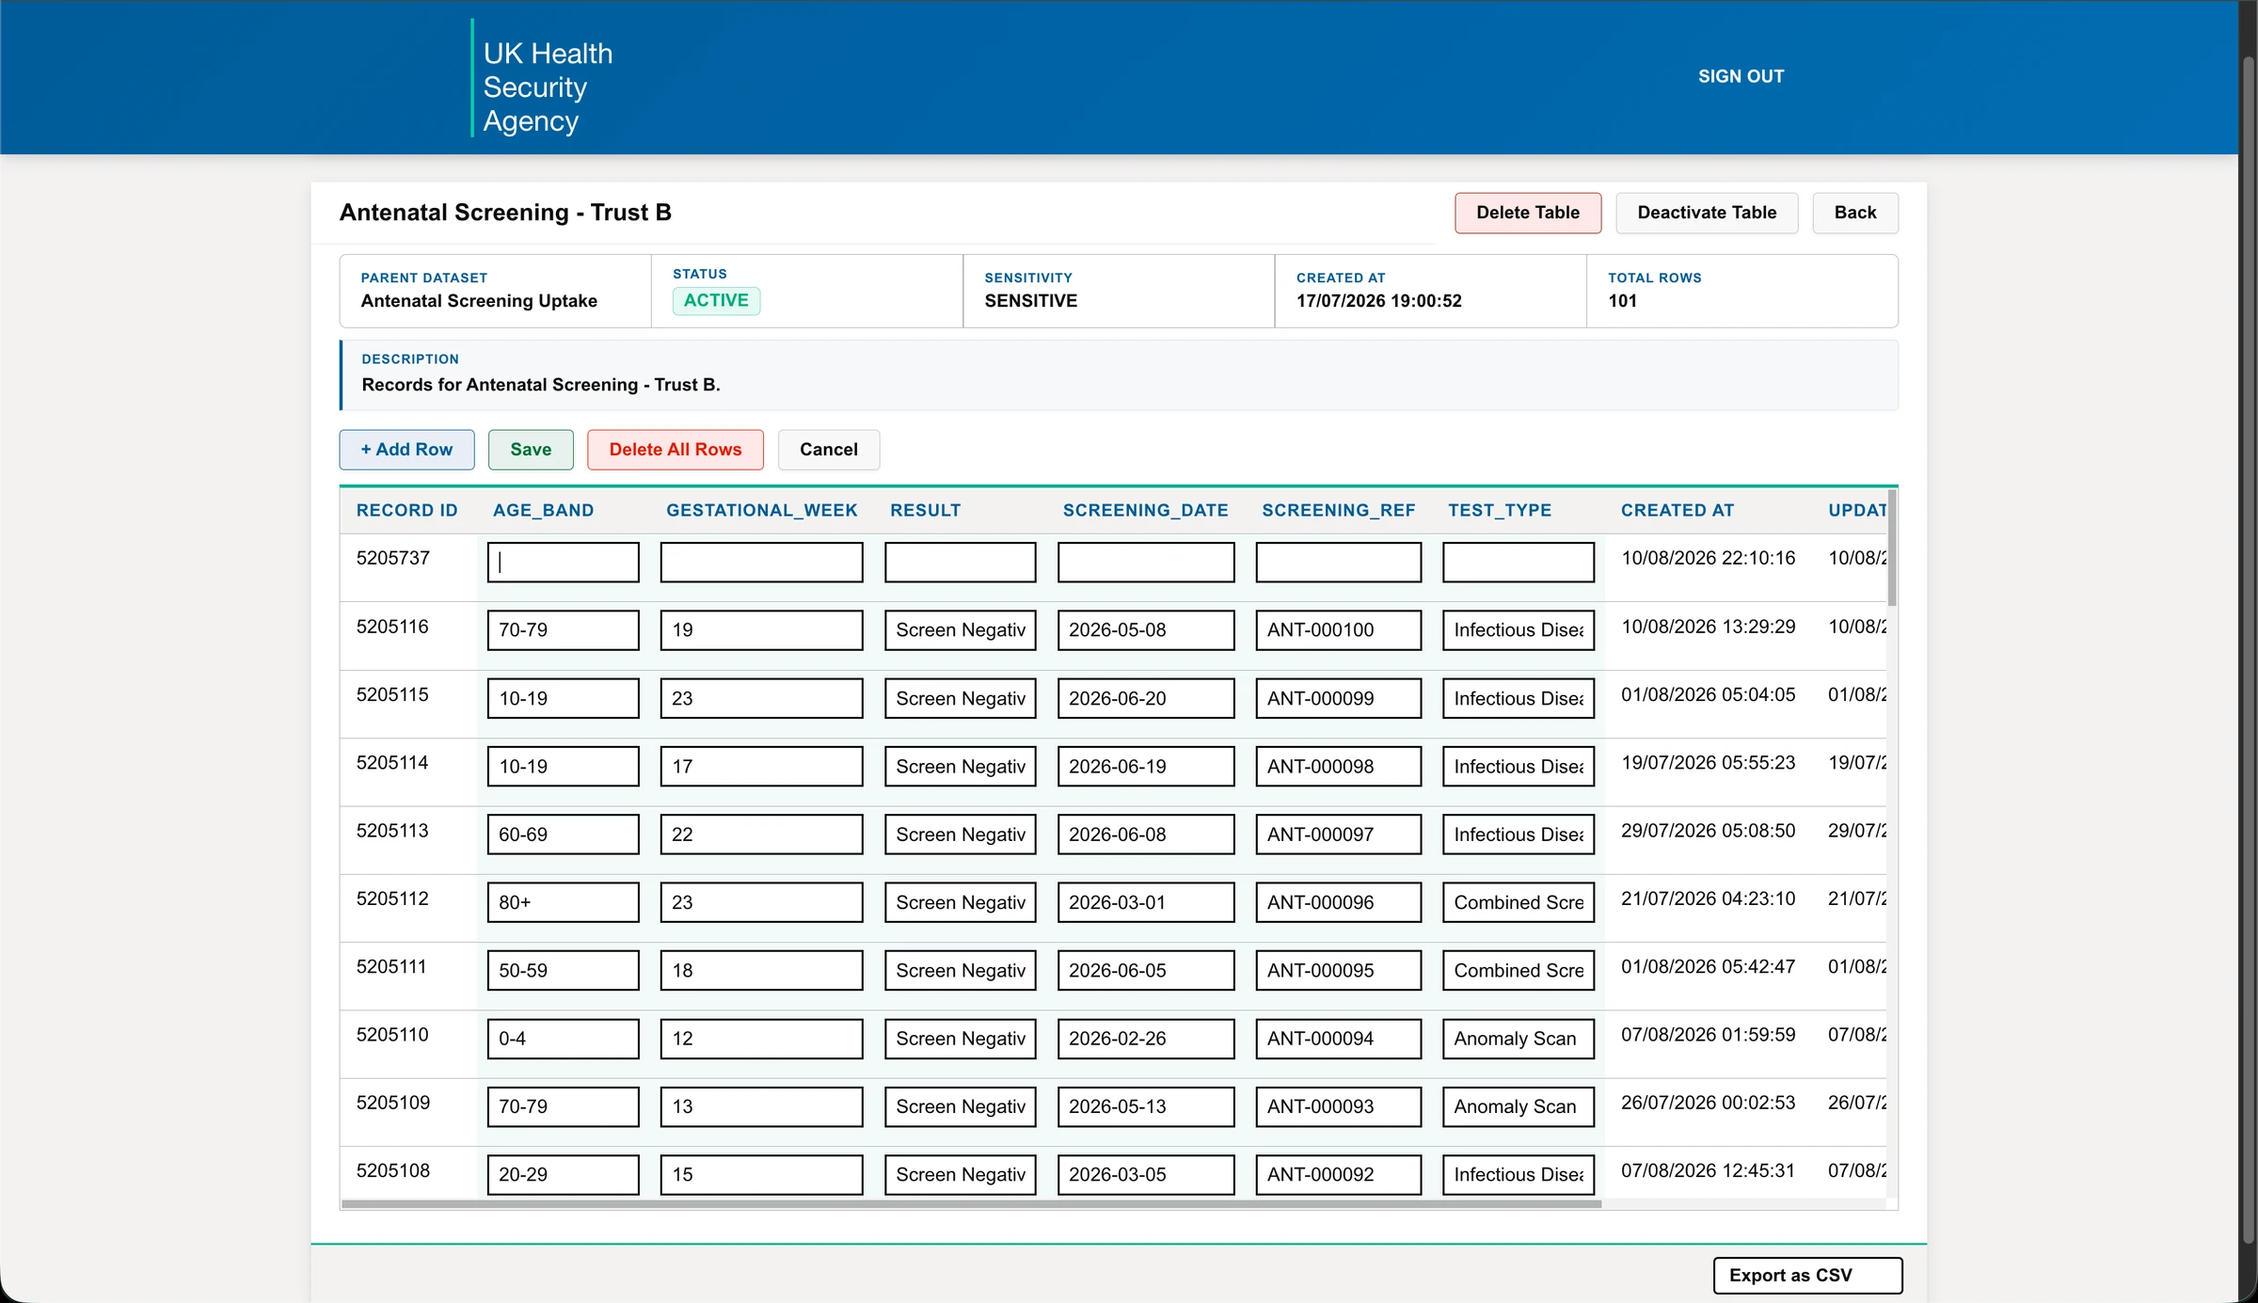
Task: Focus empty SCREENING_DATE field in row 5205737
Action: pos(1146,562)
